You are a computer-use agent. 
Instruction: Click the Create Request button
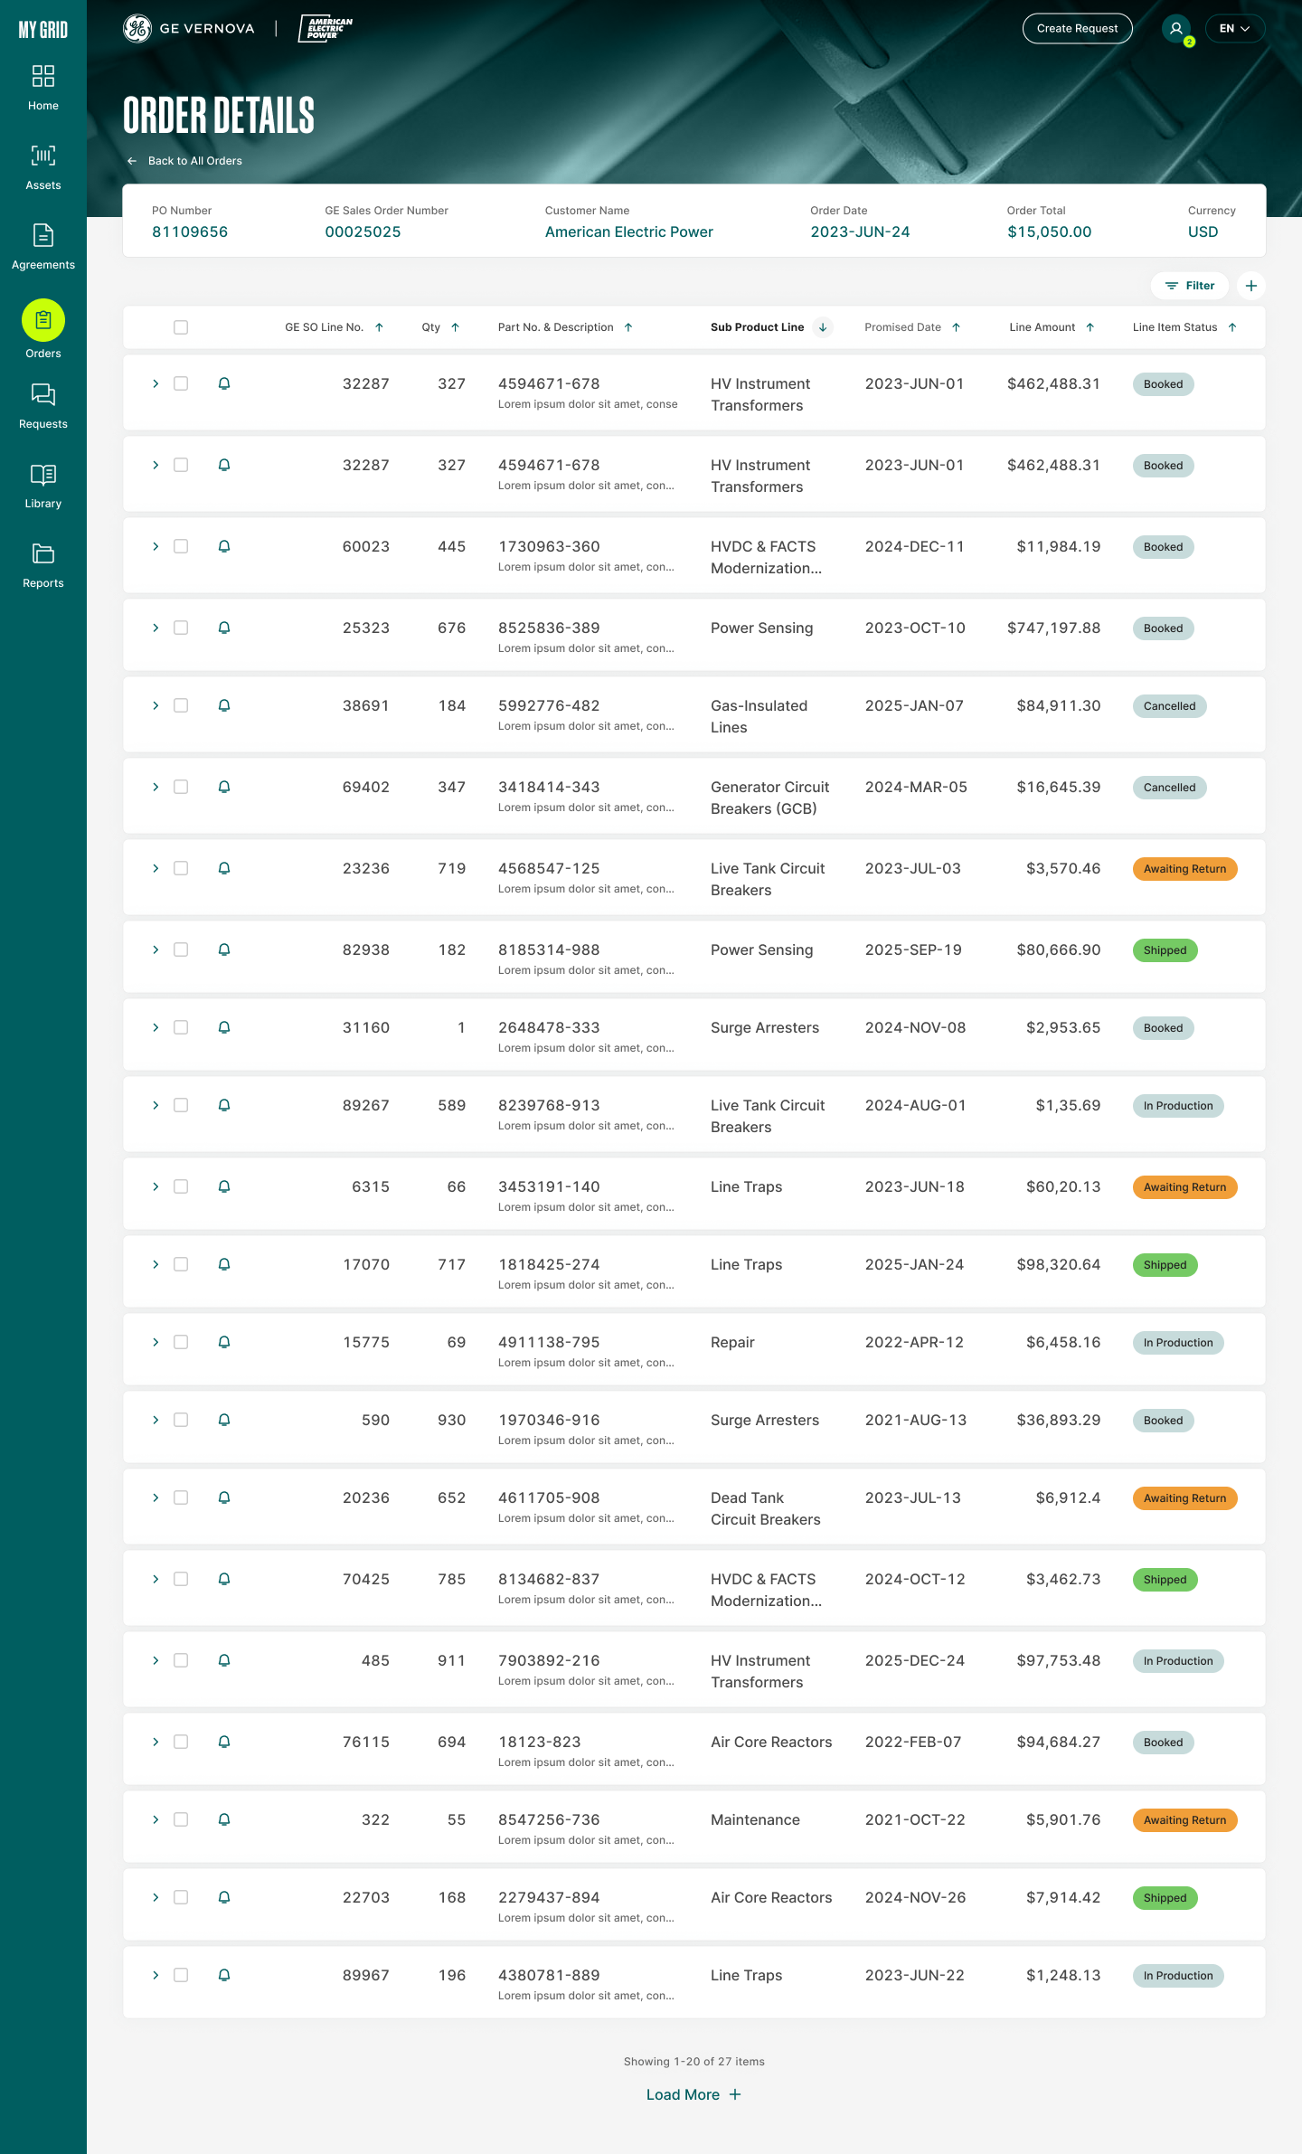coord(1077,28)
